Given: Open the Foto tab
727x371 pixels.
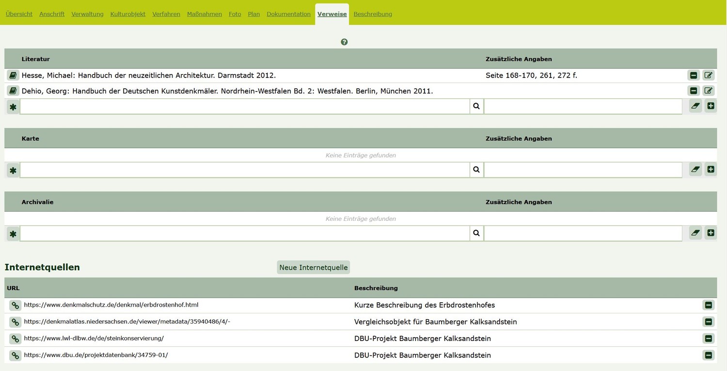Looking at the screenshot, I should pos(235,14).
